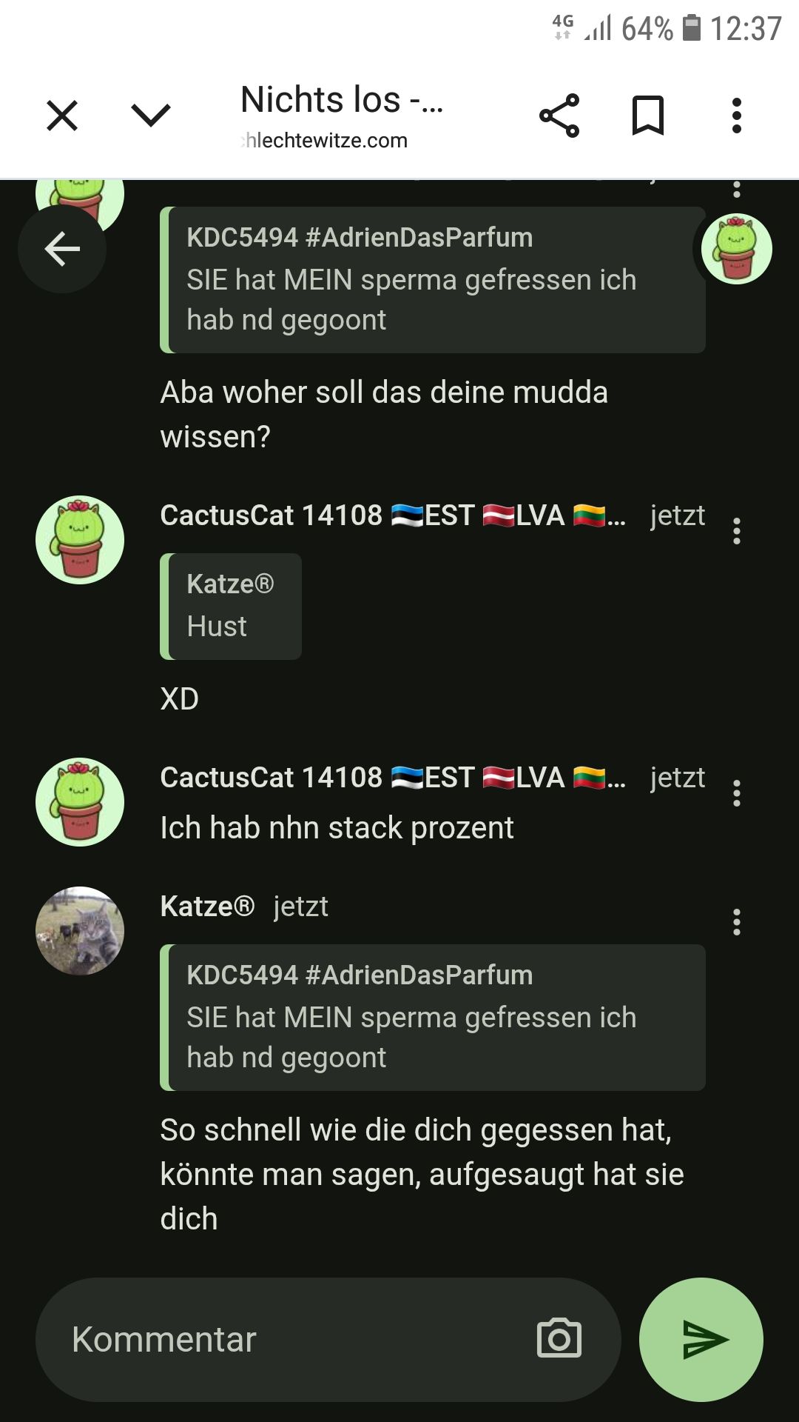The image size is (799, 1422).
Task: Attach a photo using camera icon
Action: [559, 1338]
